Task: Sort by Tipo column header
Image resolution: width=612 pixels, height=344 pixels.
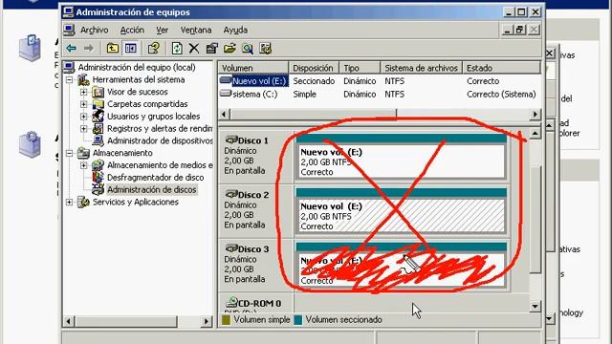Action: [360, 68]
